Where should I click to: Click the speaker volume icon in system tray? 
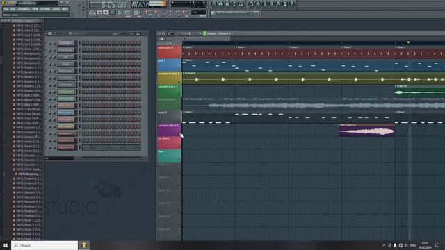406,245
